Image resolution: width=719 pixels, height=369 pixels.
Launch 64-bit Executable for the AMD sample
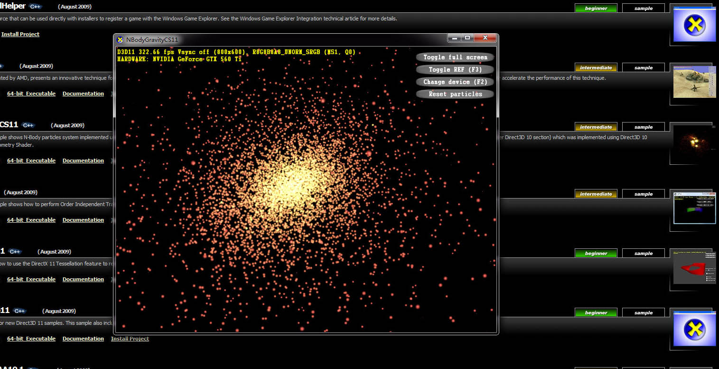tap(31, 94)
